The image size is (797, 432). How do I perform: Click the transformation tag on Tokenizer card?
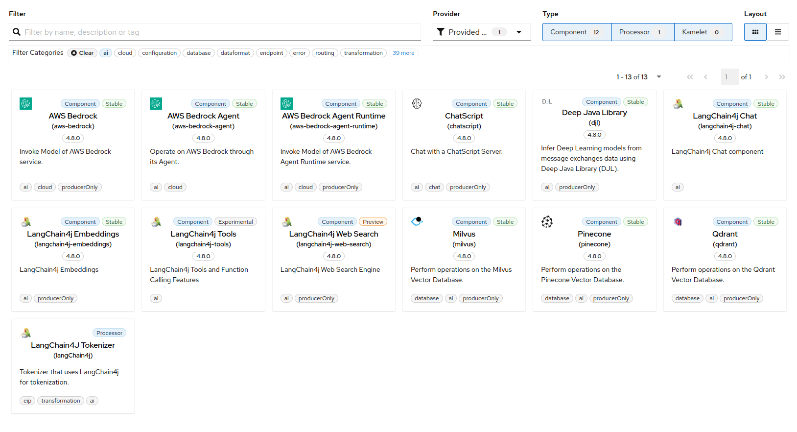click(x=61, y=401)
